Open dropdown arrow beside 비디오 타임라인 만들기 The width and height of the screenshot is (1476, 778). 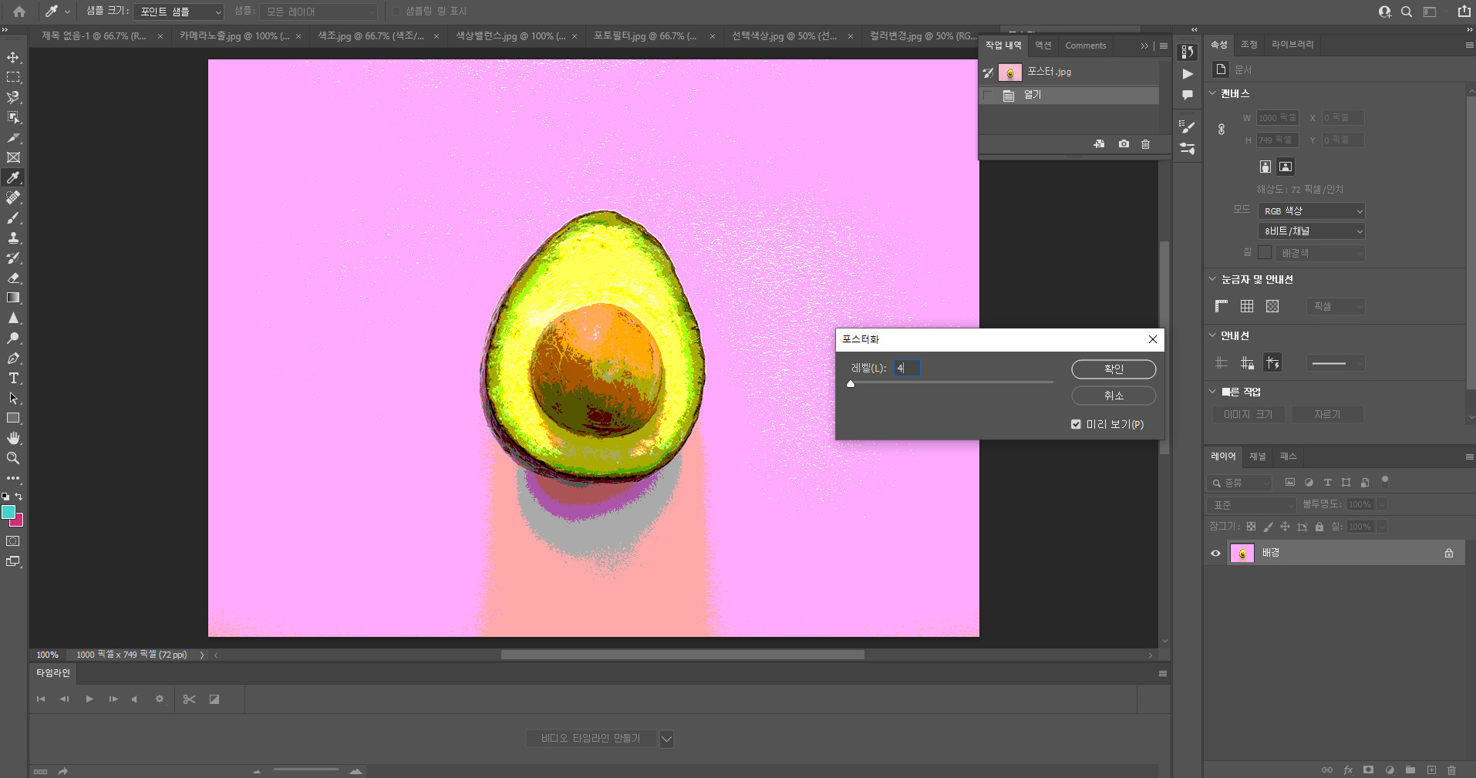pos(667,739)
